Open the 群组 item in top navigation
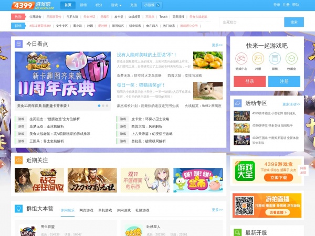The width and height of the screenshot is (315, 236). [83, 5]
